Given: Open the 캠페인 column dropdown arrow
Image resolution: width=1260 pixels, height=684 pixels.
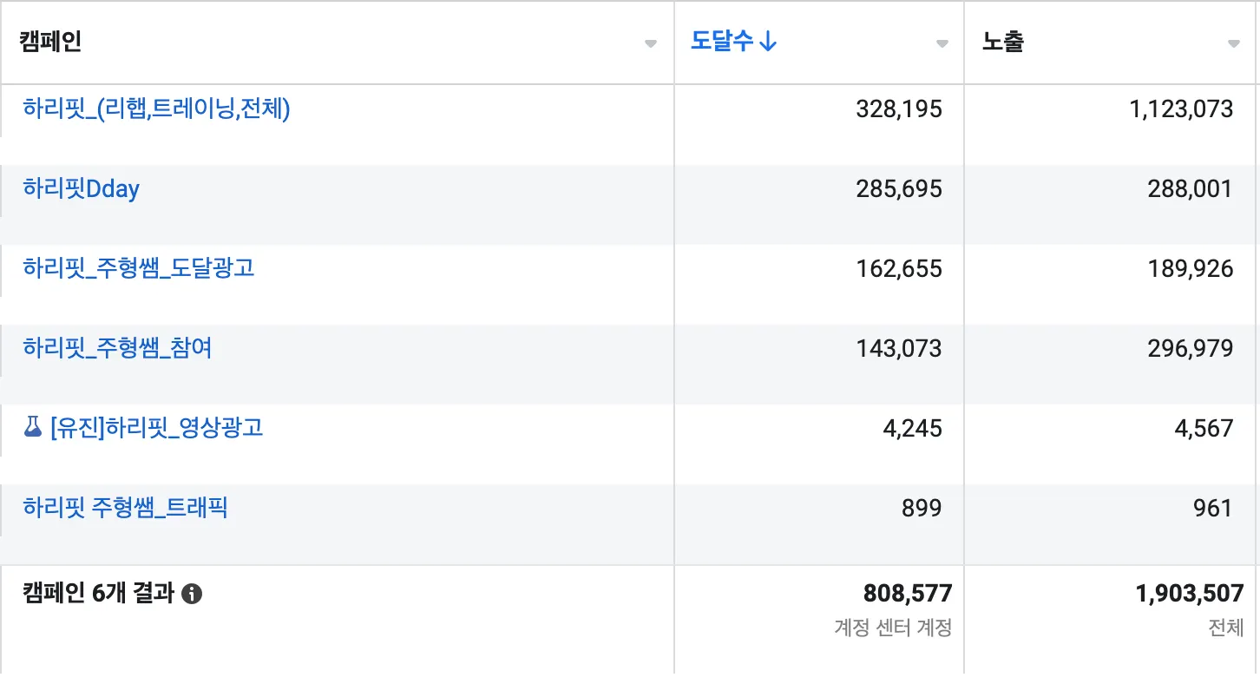Looking at the screenshot, I should click(x=651, y=44).
